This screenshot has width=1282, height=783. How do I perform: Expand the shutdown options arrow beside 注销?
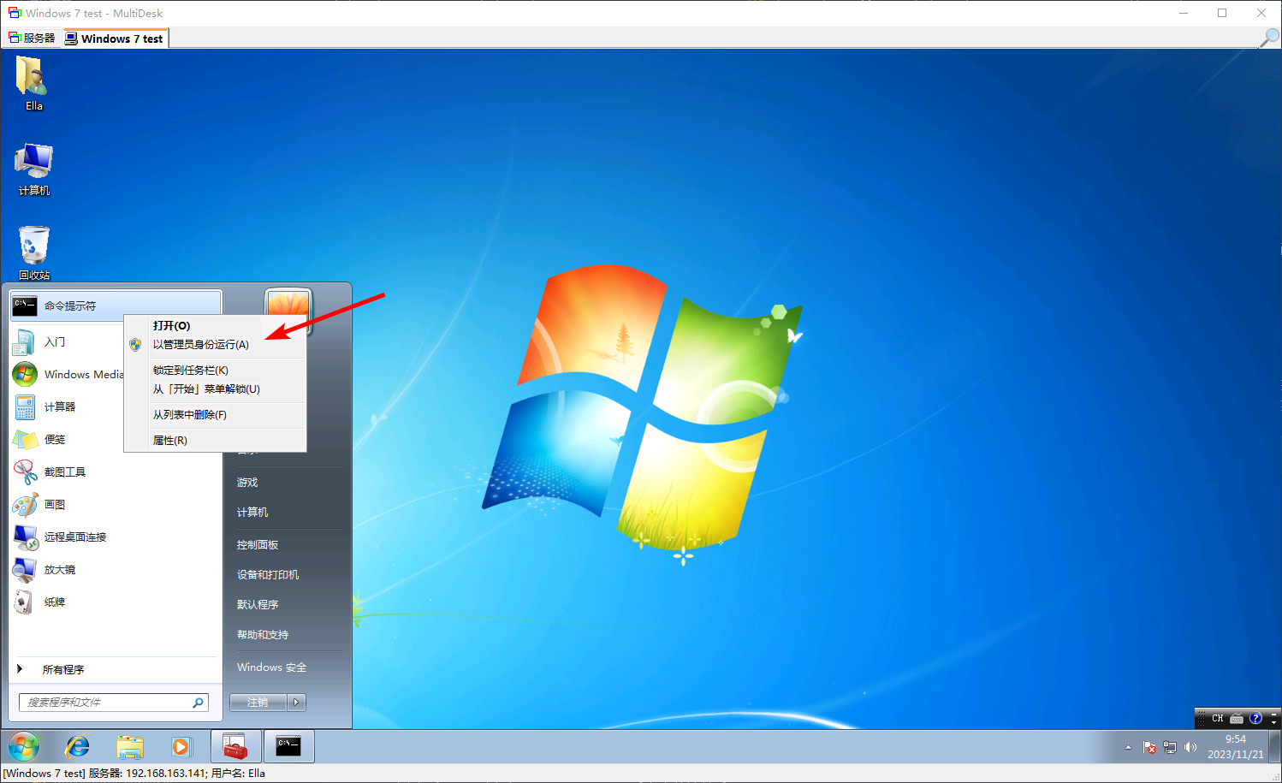296,703
